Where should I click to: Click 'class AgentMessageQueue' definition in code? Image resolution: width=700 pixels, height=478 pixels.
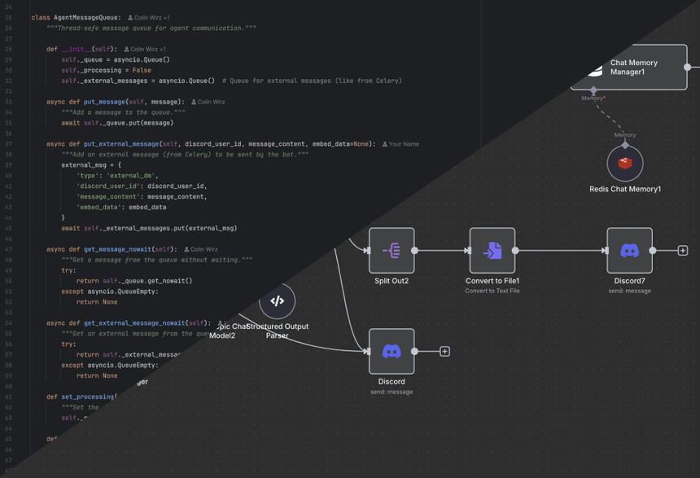76,17
